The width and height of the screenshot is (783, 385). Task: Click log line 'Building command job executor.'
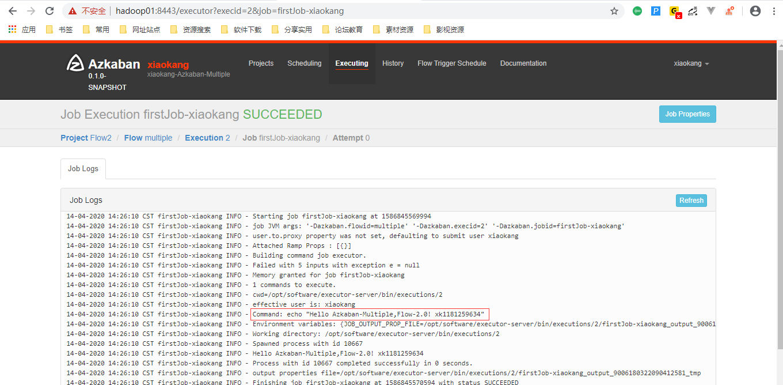pyautogui.click(x=216, y=255)
